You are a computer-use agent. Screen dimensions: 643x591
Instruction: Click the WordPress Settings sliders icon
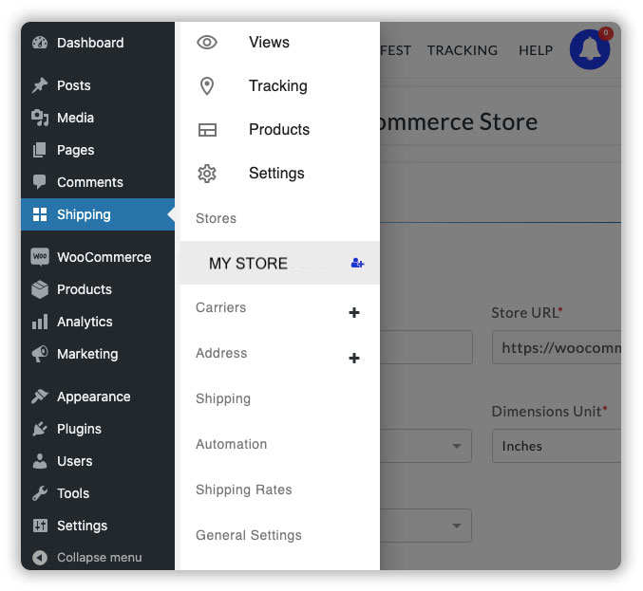point(40,525)
